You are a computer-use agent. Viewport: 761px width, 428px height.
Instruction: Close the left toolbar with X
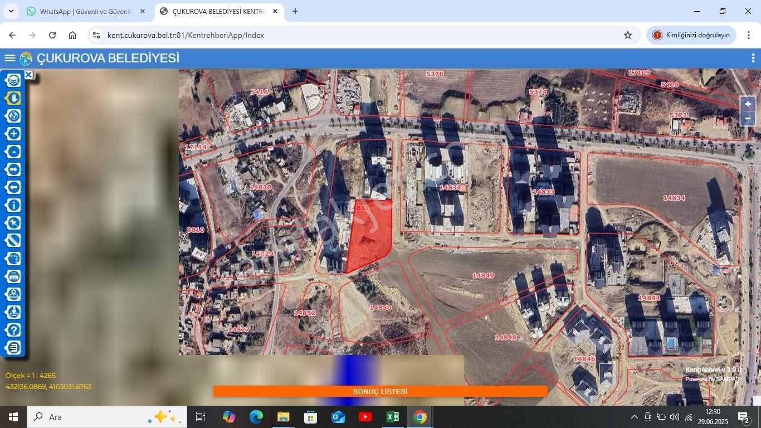pyautogui.click(x=28, y=75)
